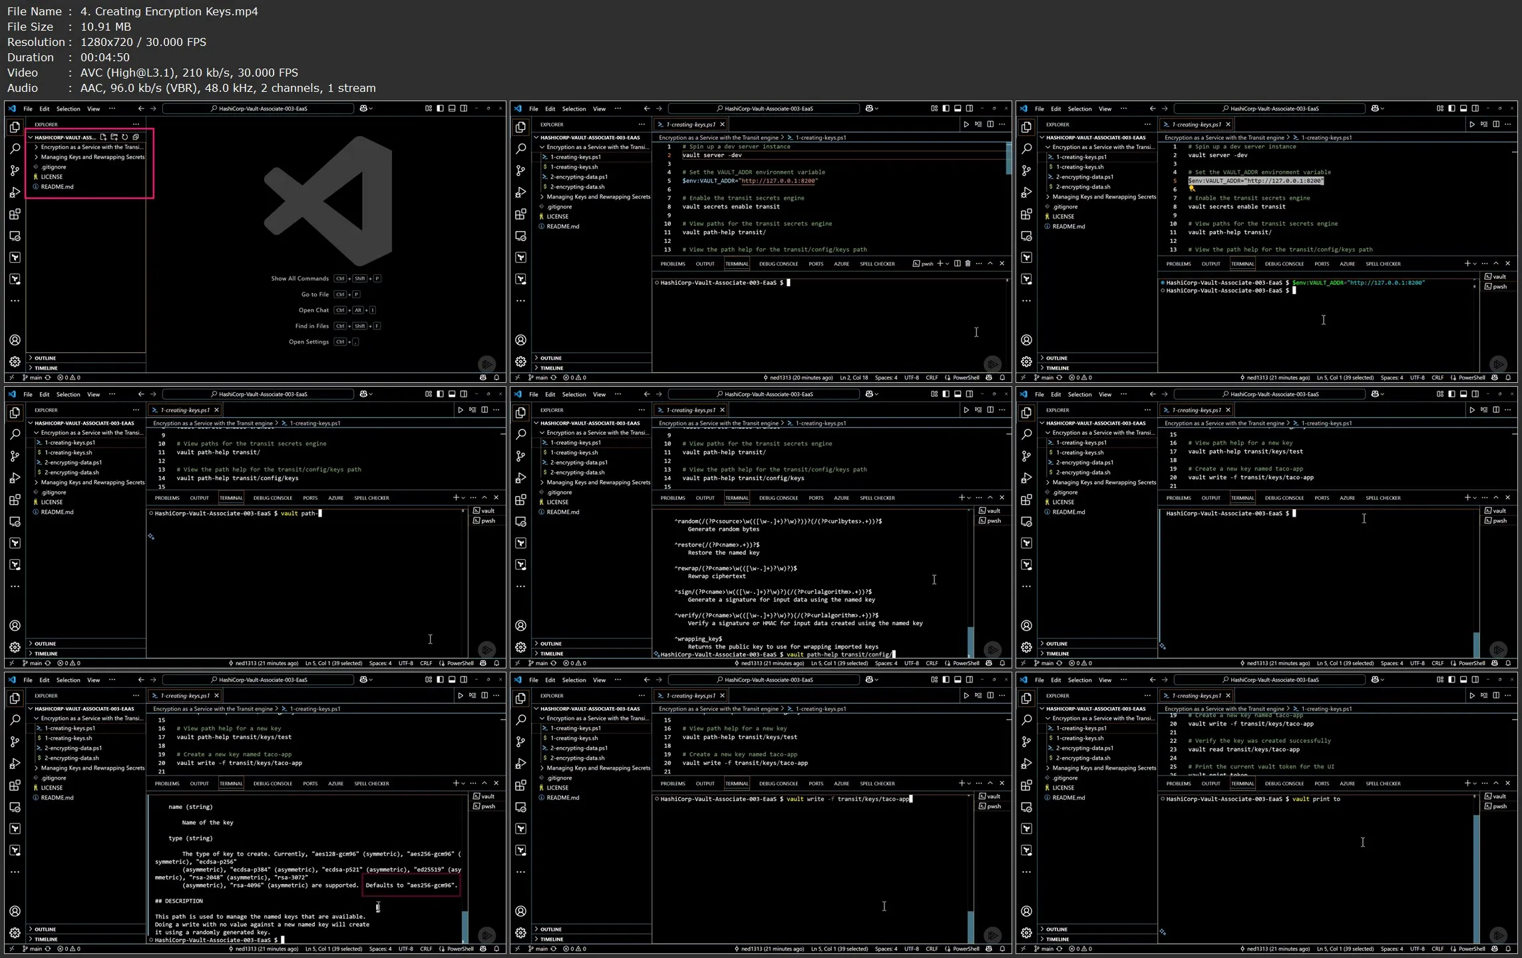Open Search view in top-left frame's activity bar
The height and width of the screenshot is (958, 1522).
(15, 148)
